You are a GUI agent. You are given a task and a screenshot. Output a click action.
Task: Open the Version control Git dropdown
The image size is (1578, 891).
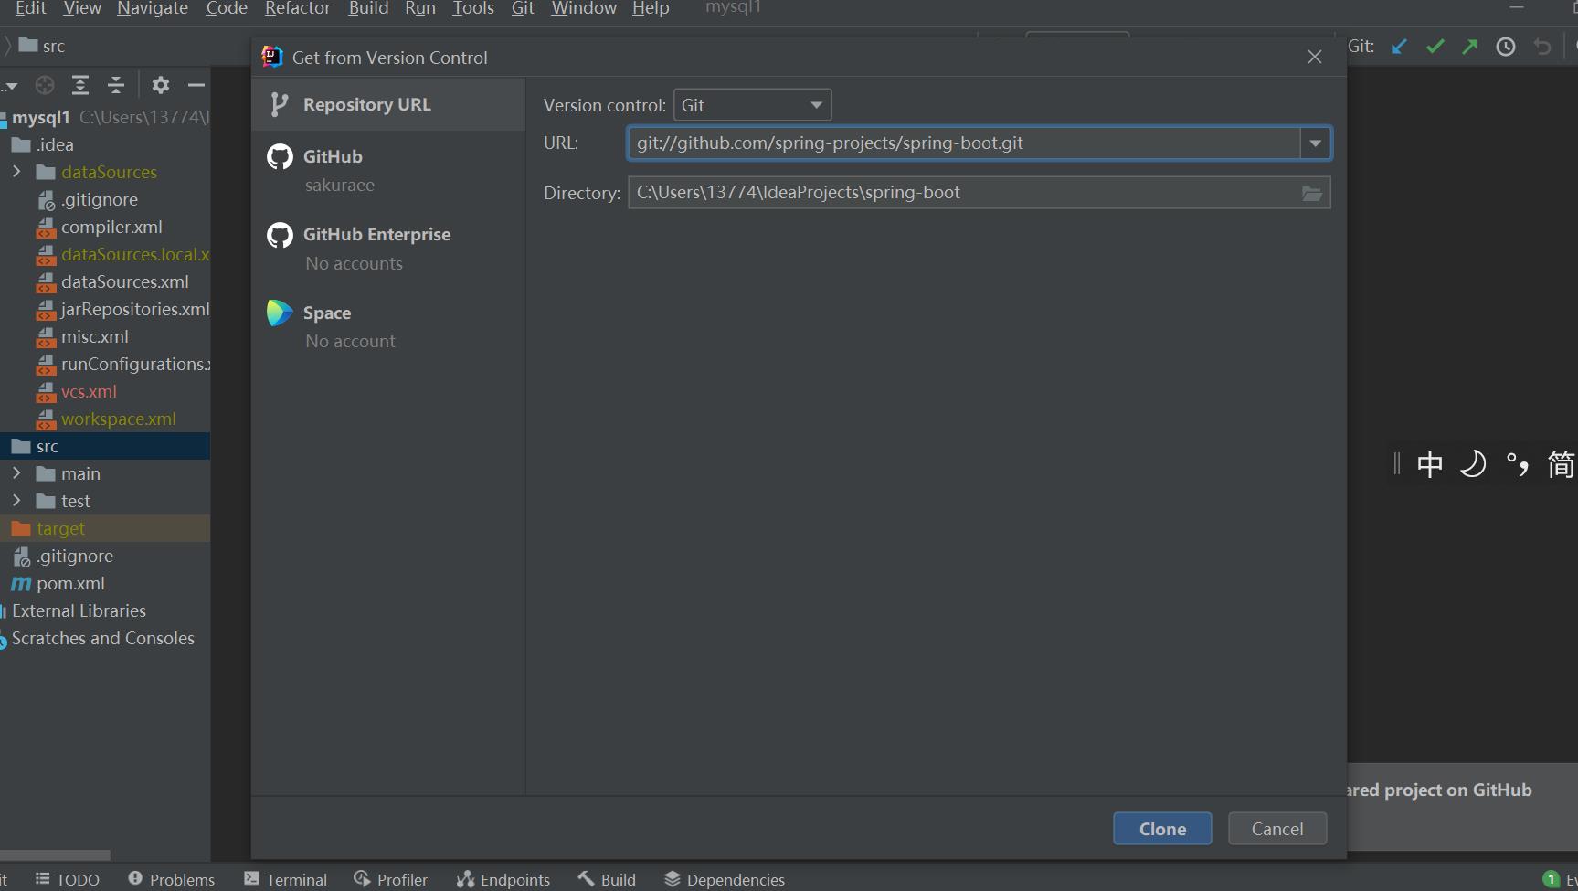(752, 105)
